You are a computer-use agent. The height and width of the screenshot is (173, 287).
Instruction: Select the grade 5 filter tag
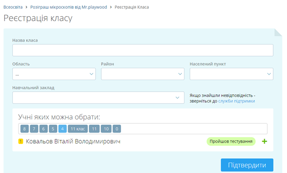point(53,129)
